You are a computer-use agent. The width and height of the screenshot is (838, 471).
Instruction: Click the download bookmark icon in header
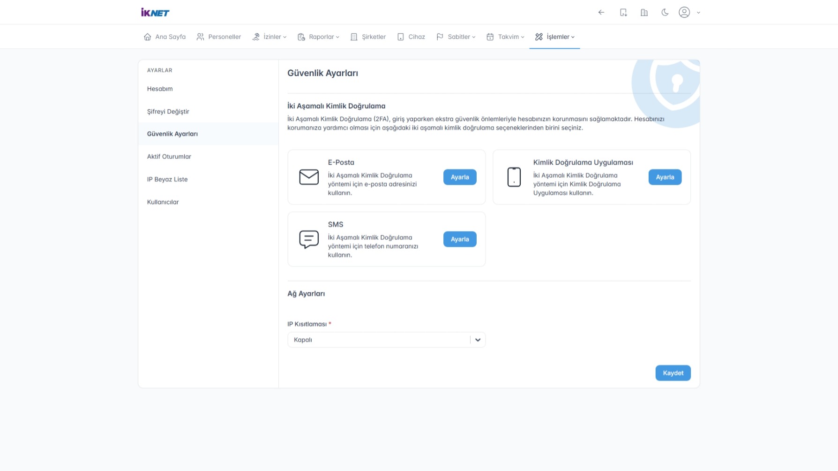(x=623, y=13)
